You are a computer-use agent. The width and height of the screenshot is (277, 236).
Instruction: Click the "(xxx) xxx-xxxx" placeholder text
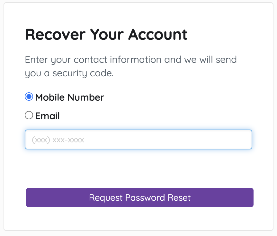pyautogui.click(x=58, y=140)
